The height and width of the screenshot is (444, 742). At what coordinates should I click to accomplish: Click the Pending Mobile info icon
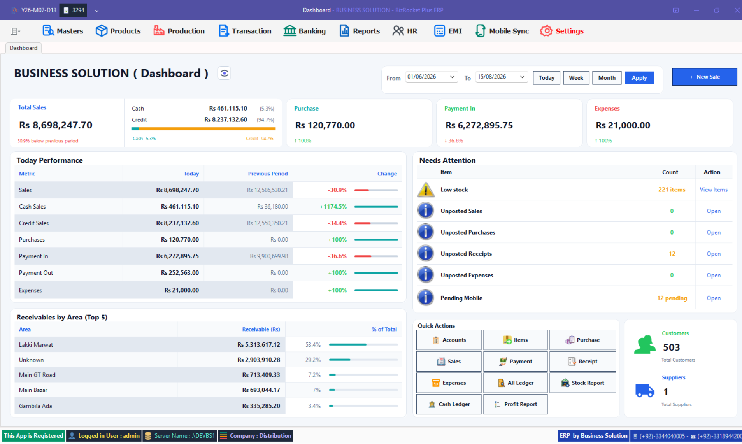pyautogui.click(x=426, y=298)
